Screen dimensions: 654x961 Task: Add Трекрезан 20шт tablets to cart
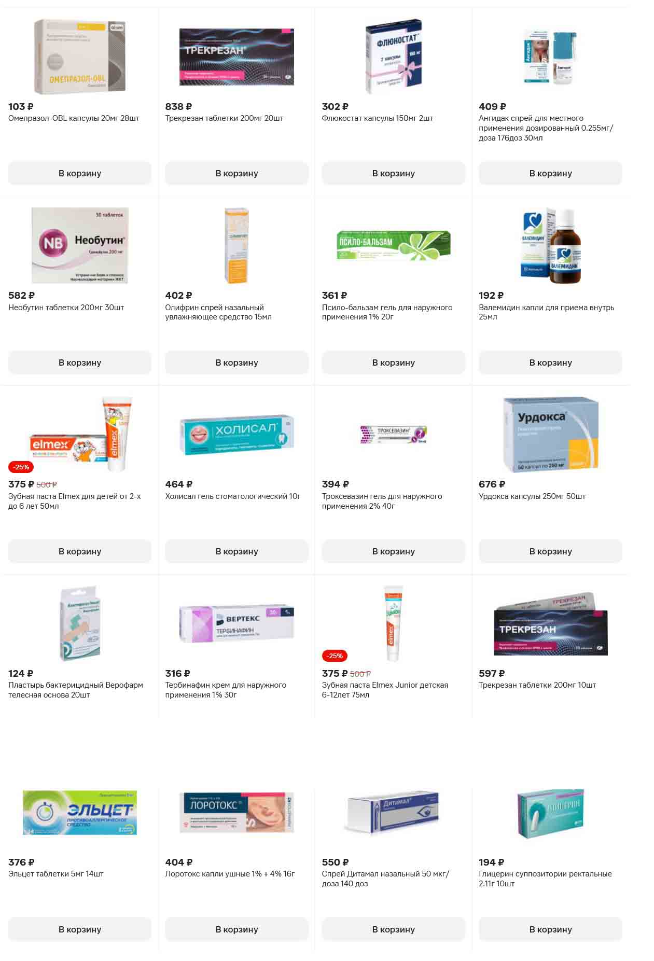tap(236, 173)
